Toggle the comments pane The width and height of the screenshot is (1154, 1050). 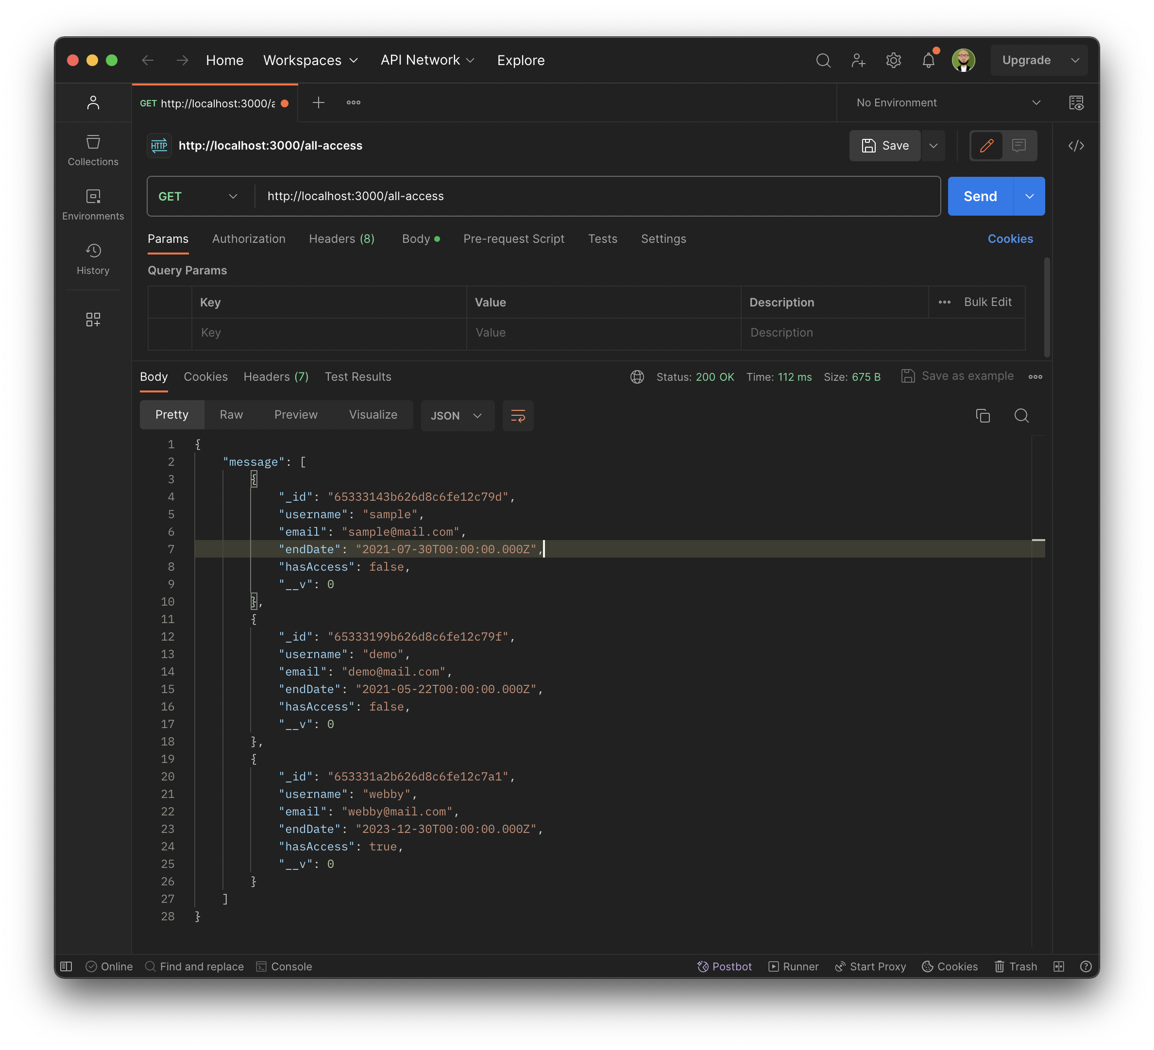pyautogui.click(x=1018, y=145)
